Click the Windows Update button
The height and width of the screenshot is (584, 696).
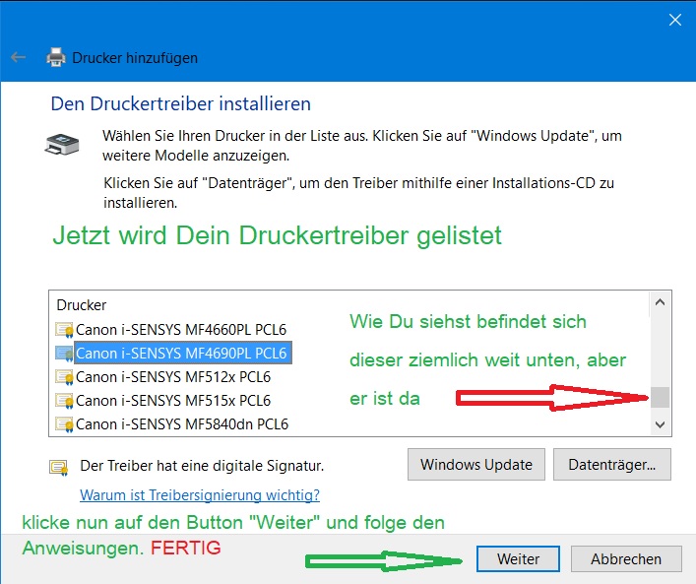tap(476, 465)
